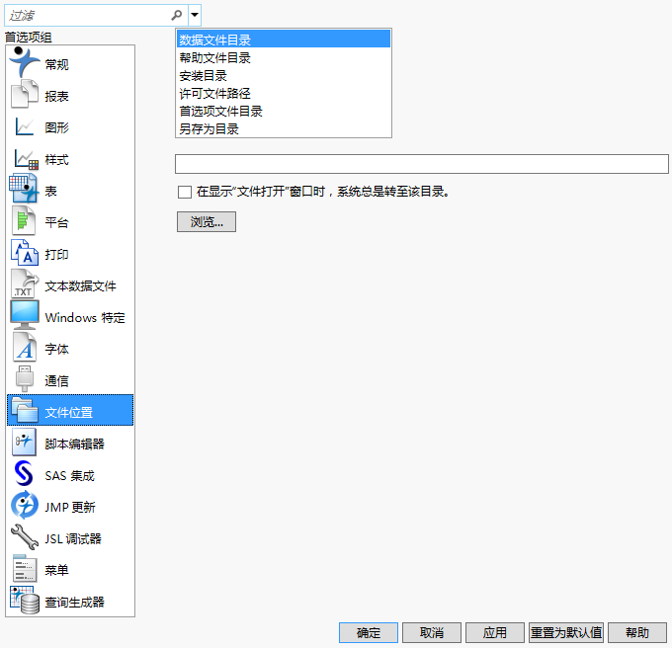The width and height of the screenshot is (672, 648).
Task: Click 重置为默认值 reset button
Action: (x=566, y=632)
